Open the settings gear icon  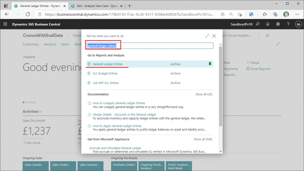click(x=278, y=24)
